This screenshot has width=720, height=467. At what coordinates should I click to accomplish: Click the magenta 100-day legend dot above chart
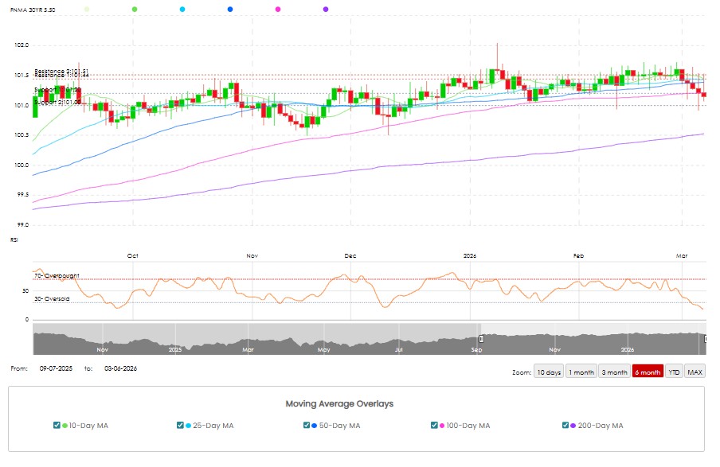(278, 9)
